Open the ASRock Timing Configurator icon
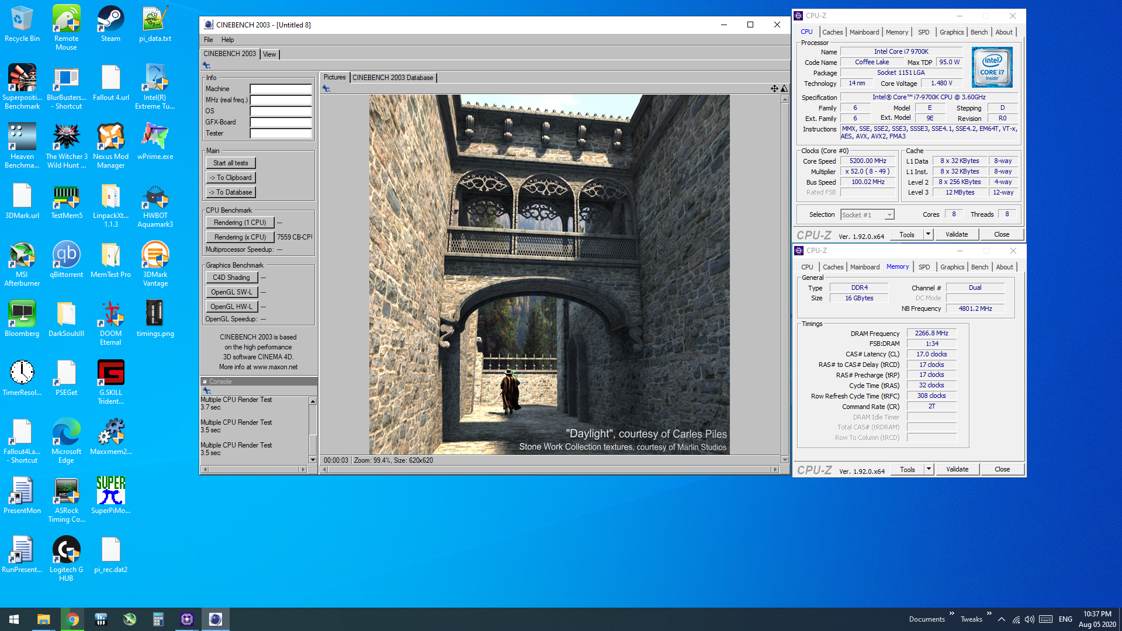Image resolution: width=1122 pixels, height=631 pixels. point(66,500)
